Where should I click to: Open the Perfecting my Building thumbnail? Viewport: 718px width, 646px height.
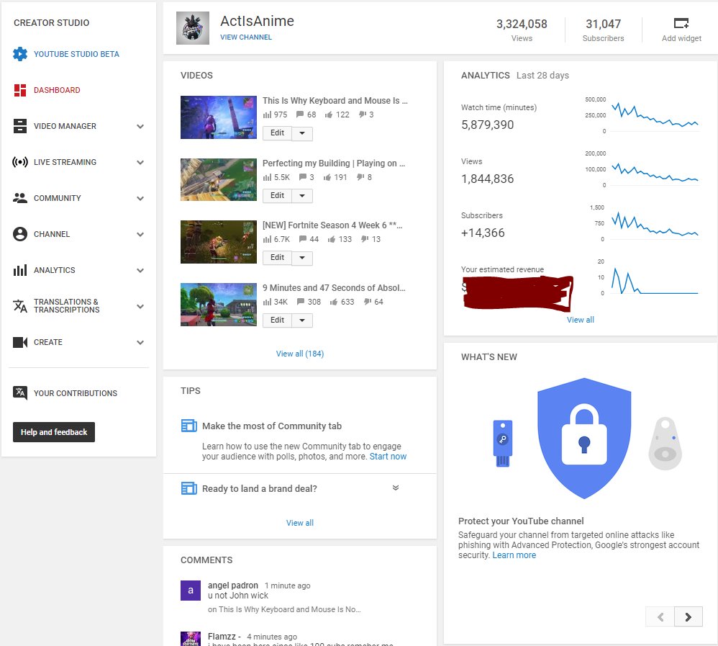coord(219,180)
